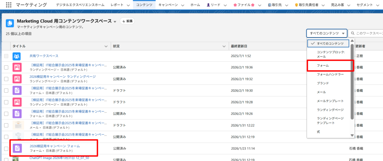Viewport: 383px width, 161px height.
Task: Click the building icon on 取引先 tab
Action: click(x=269, y=5)
